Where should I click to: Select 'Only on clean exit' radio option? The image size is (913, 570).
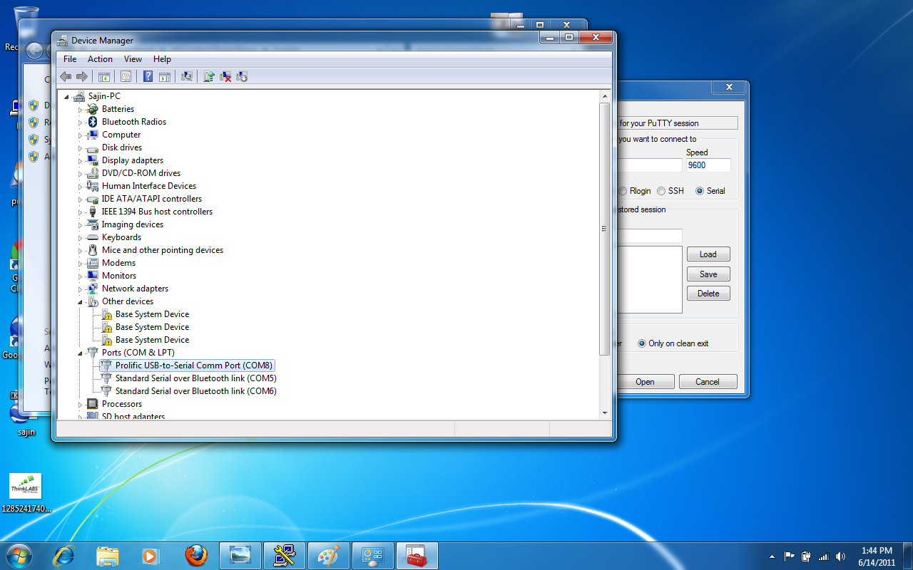(642, 343)
